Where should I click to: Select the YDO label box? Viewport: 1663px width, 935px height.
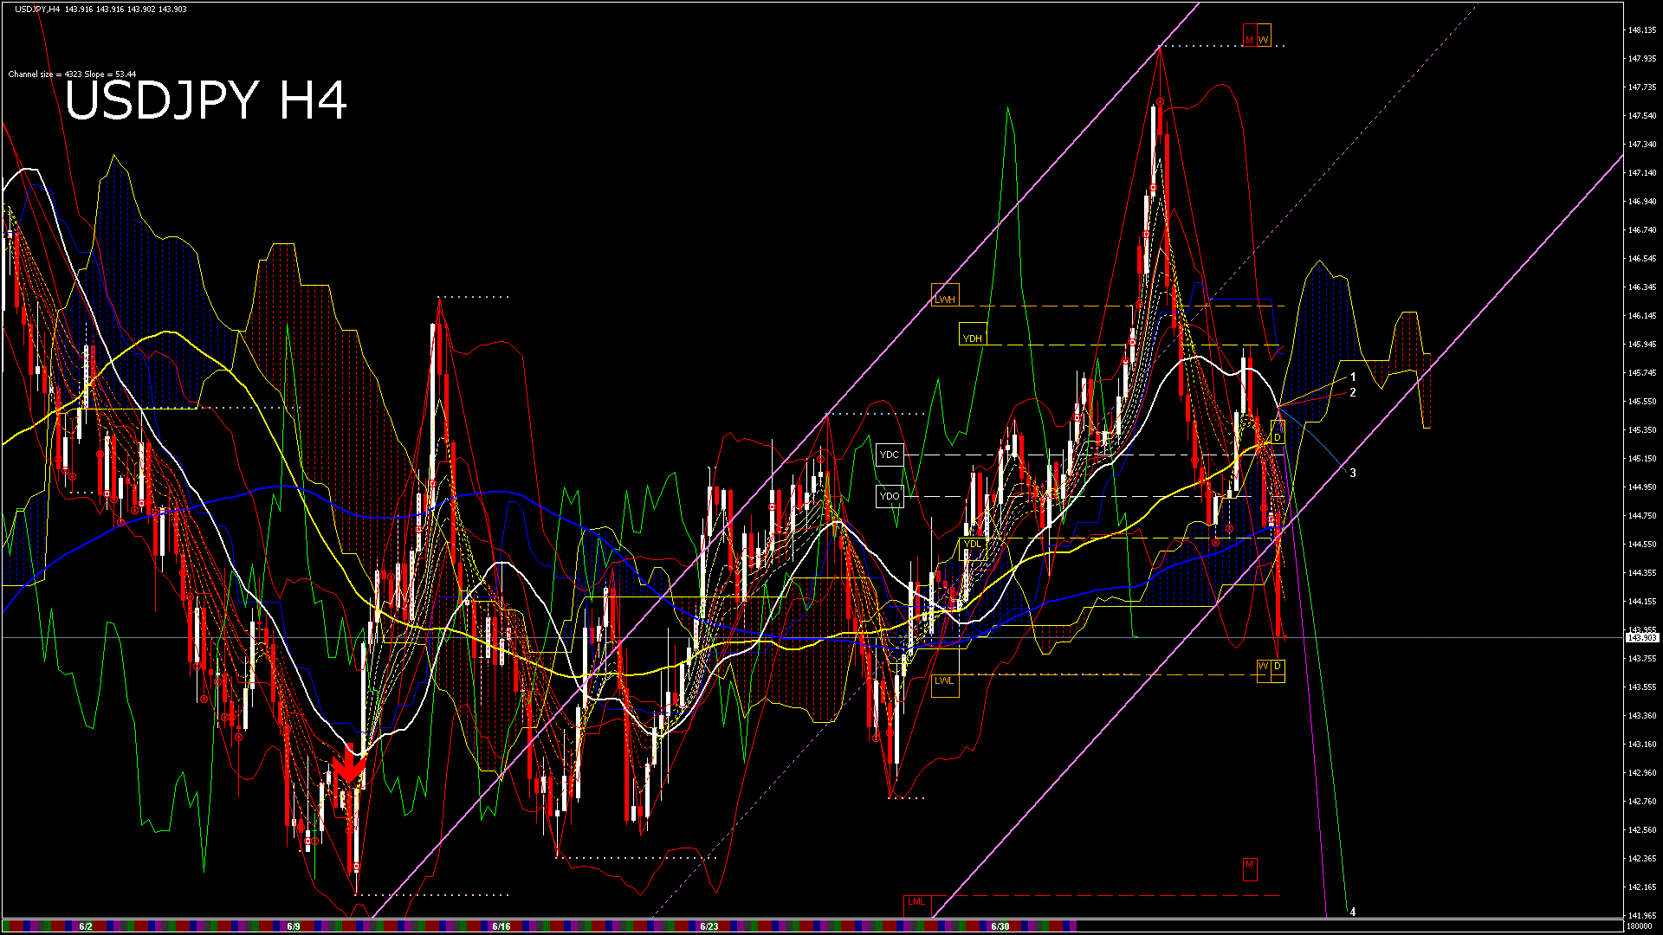(x=890, y=496)
